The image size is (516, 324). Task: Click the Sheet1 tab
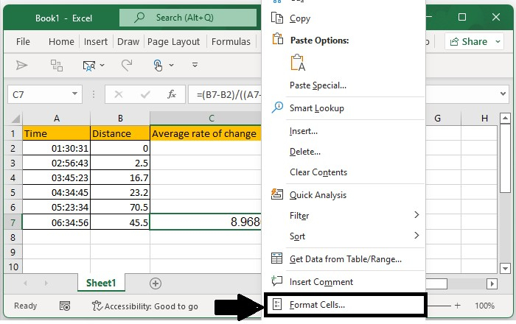[101, 283]
